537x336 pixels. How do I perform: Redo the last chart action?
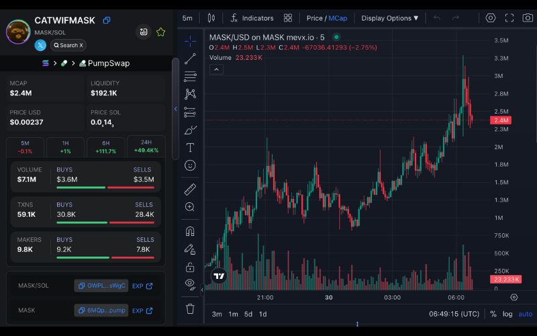[x=456, y=18]
